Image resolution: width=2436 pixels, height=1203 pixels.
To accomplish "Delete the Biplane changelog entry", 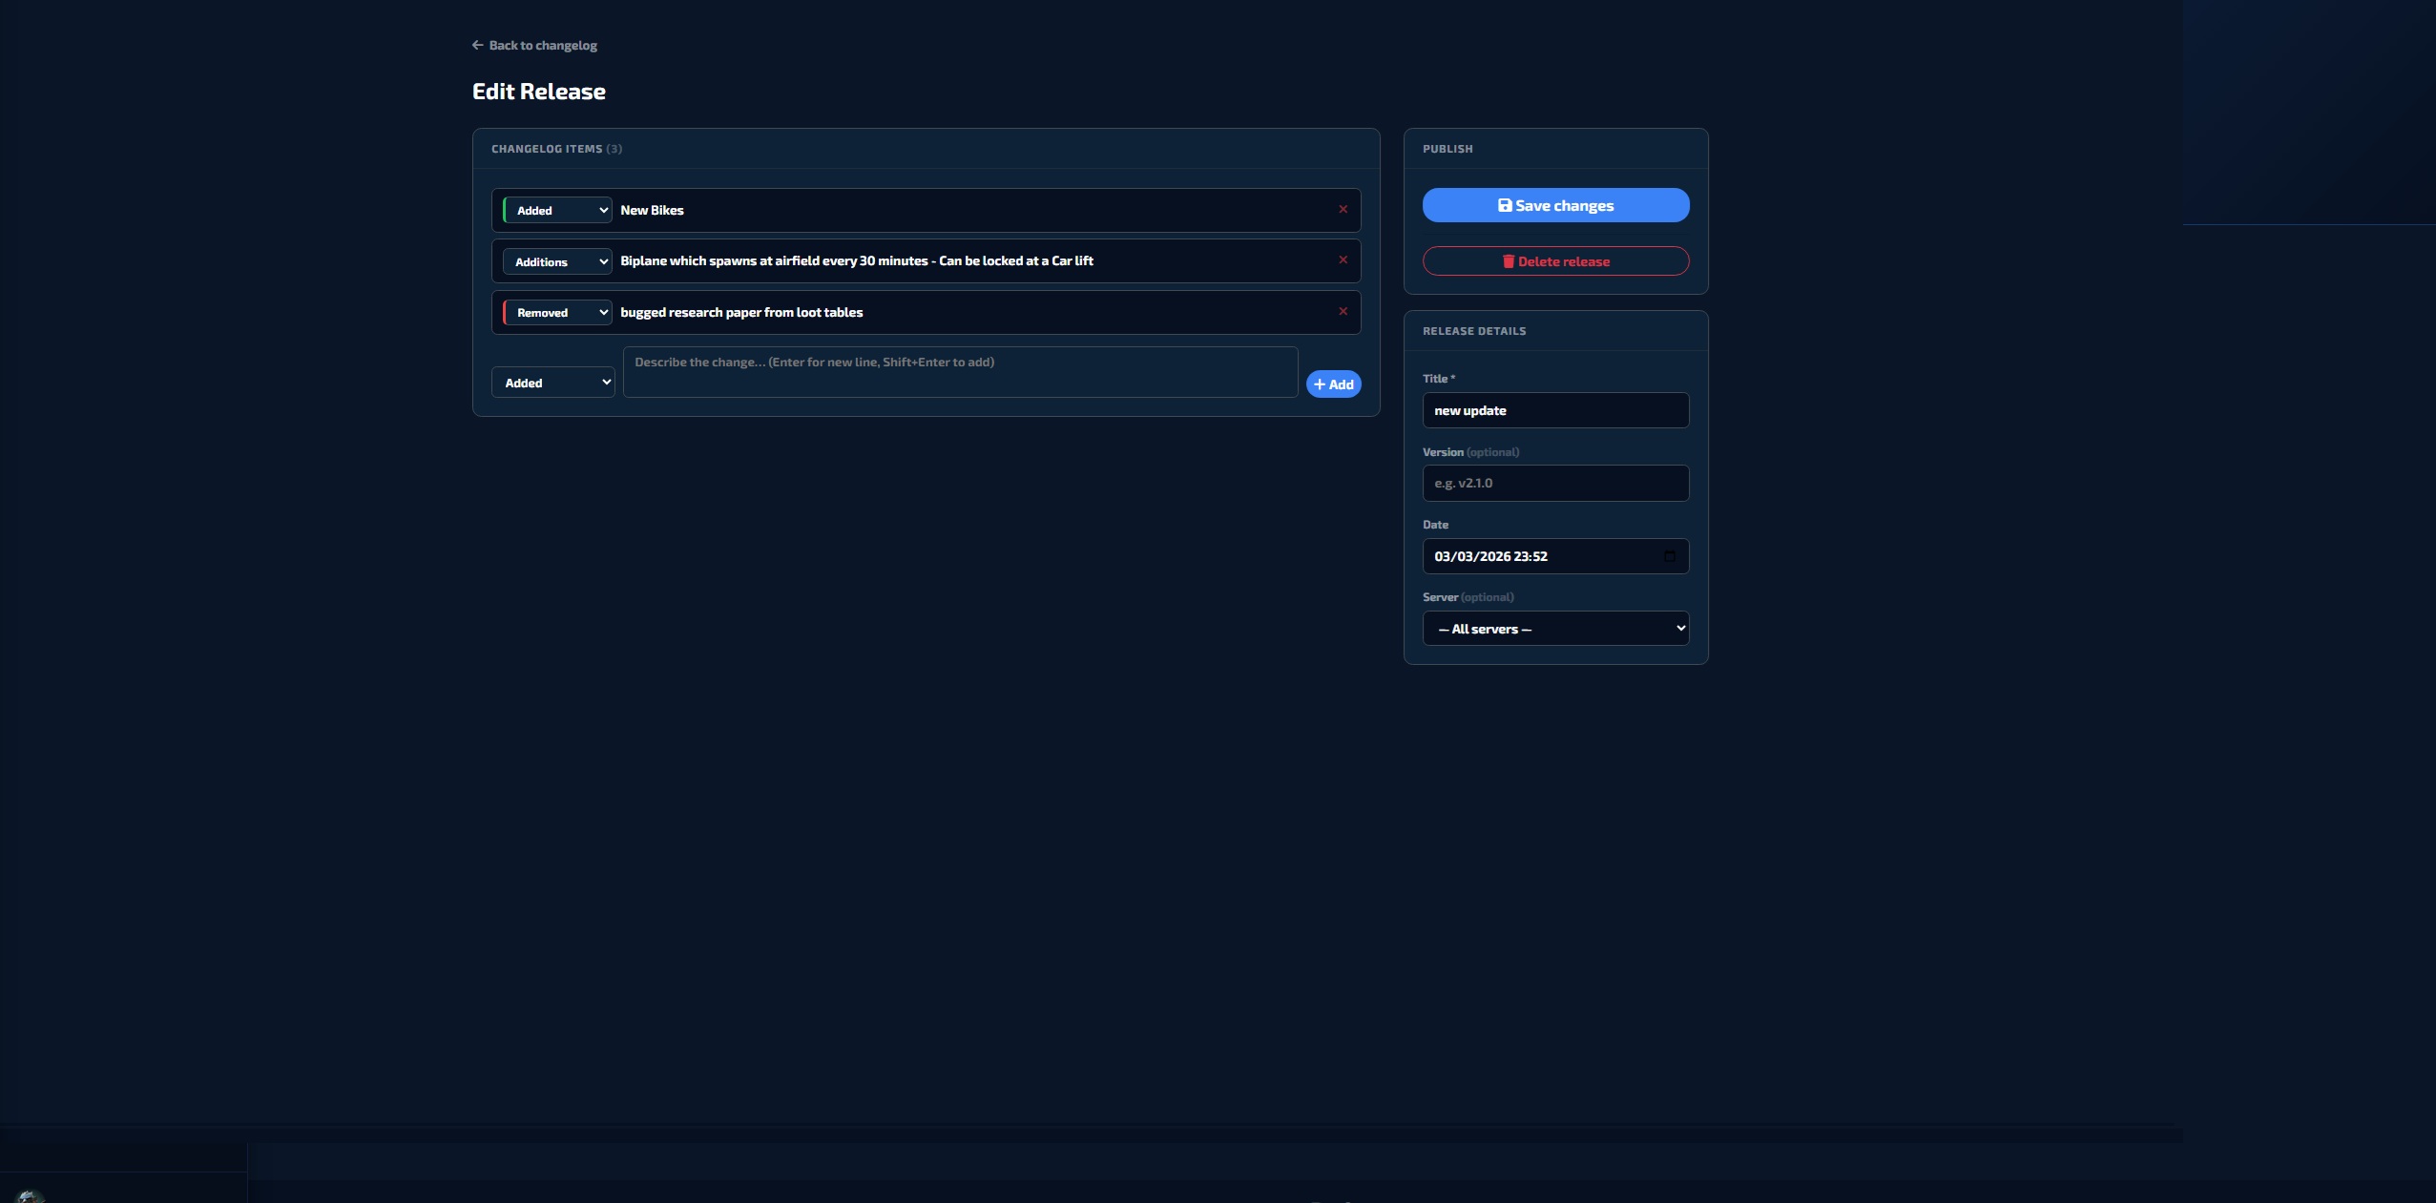I will point(1343,260).
